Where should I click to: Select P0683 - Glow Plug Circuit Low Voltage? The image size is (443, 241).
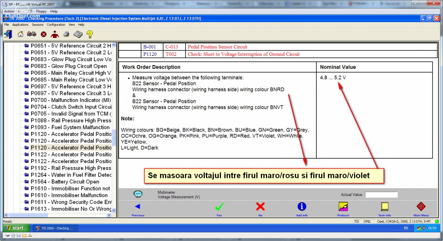click(71, 59)
